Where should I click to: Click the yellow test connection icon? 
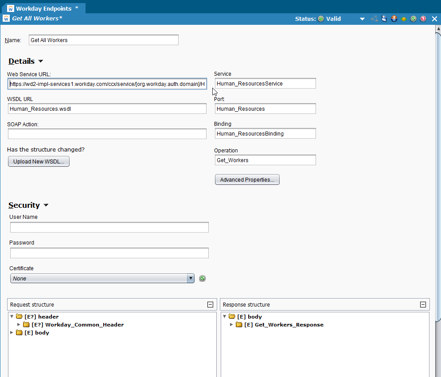[x=404, y=19]
